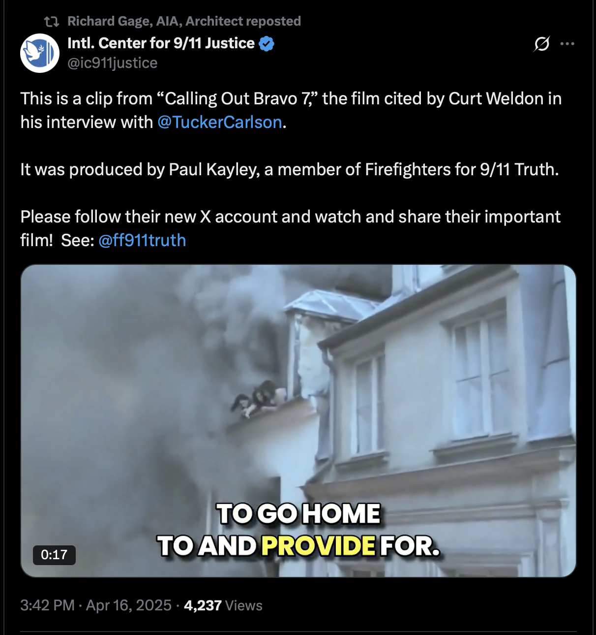
Task: Click the tweet text mentioning Paul Kayley
Action: 290,169
